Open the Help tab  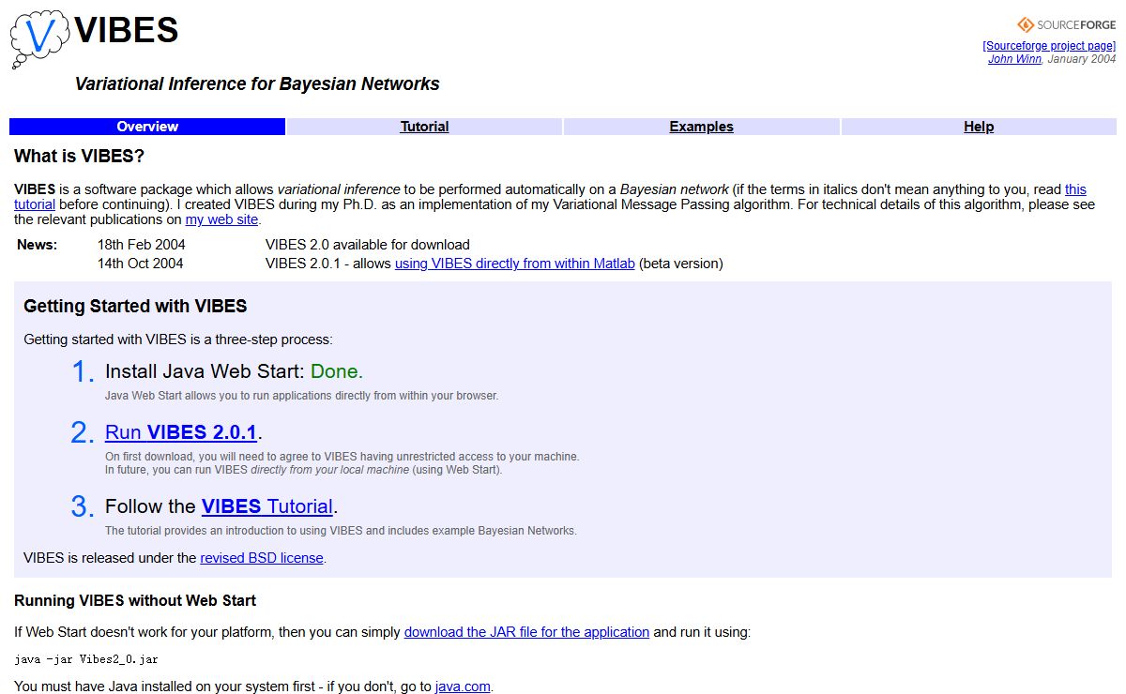(979, 127)
